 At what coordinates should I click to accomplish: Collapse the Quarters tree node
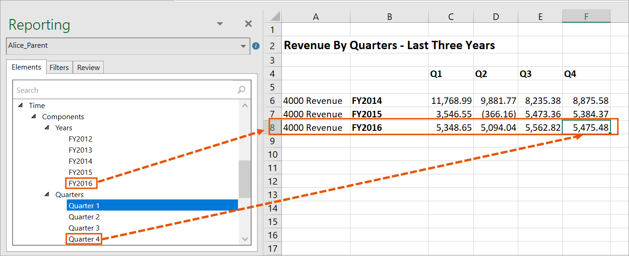(x=47, y=195)
